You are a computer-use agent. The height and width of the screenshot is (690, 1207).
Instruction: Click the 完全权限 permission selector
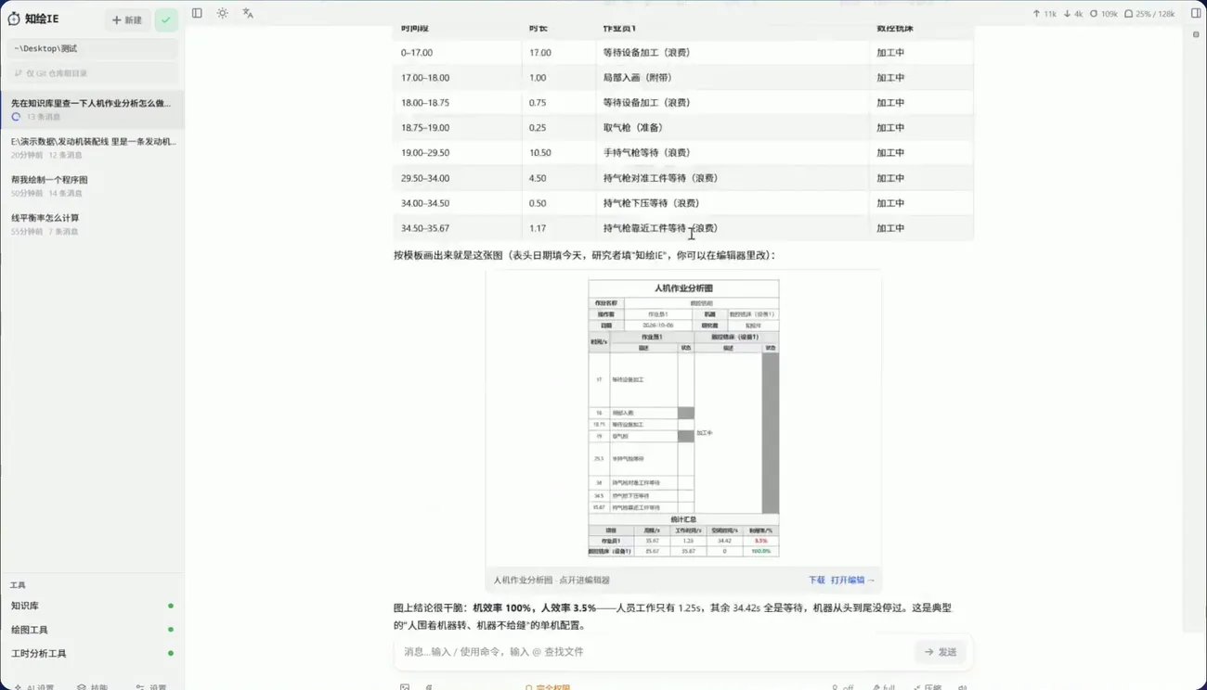pos(548,687)
